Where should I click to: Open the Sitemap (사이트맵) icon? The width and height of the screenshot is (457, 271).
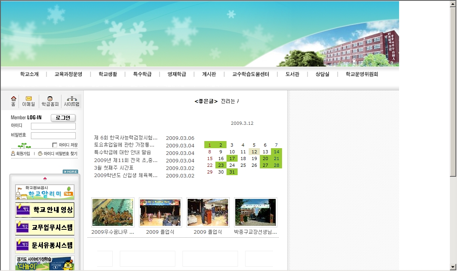pyautogui.click(x=72, y=99)
